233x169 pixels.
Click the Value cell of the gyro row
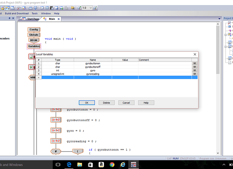click(125, 70)
